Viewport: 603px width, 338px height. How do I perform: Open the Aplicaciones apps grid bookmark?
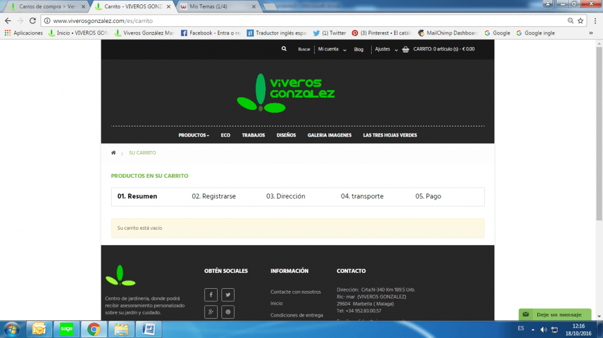coord(24,33)
